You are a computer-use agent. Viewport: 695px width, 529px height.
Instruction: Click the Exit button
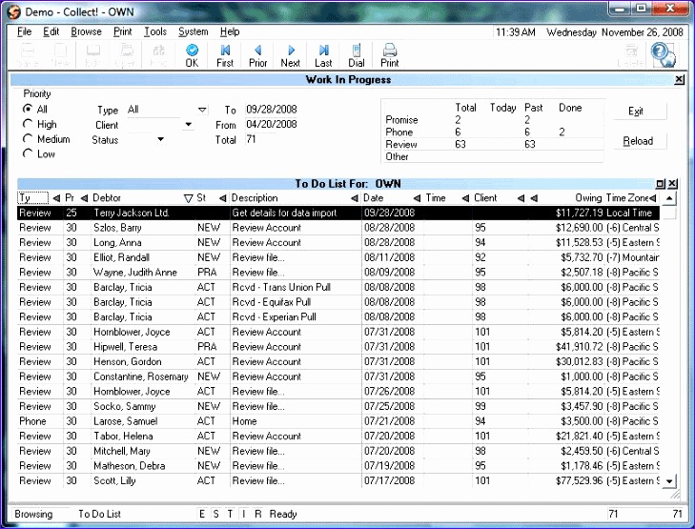coord(637,112)
